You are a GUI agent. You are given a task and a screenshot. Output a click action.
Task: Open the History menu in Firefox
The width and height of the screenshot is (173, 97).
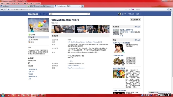click(20, 4)
